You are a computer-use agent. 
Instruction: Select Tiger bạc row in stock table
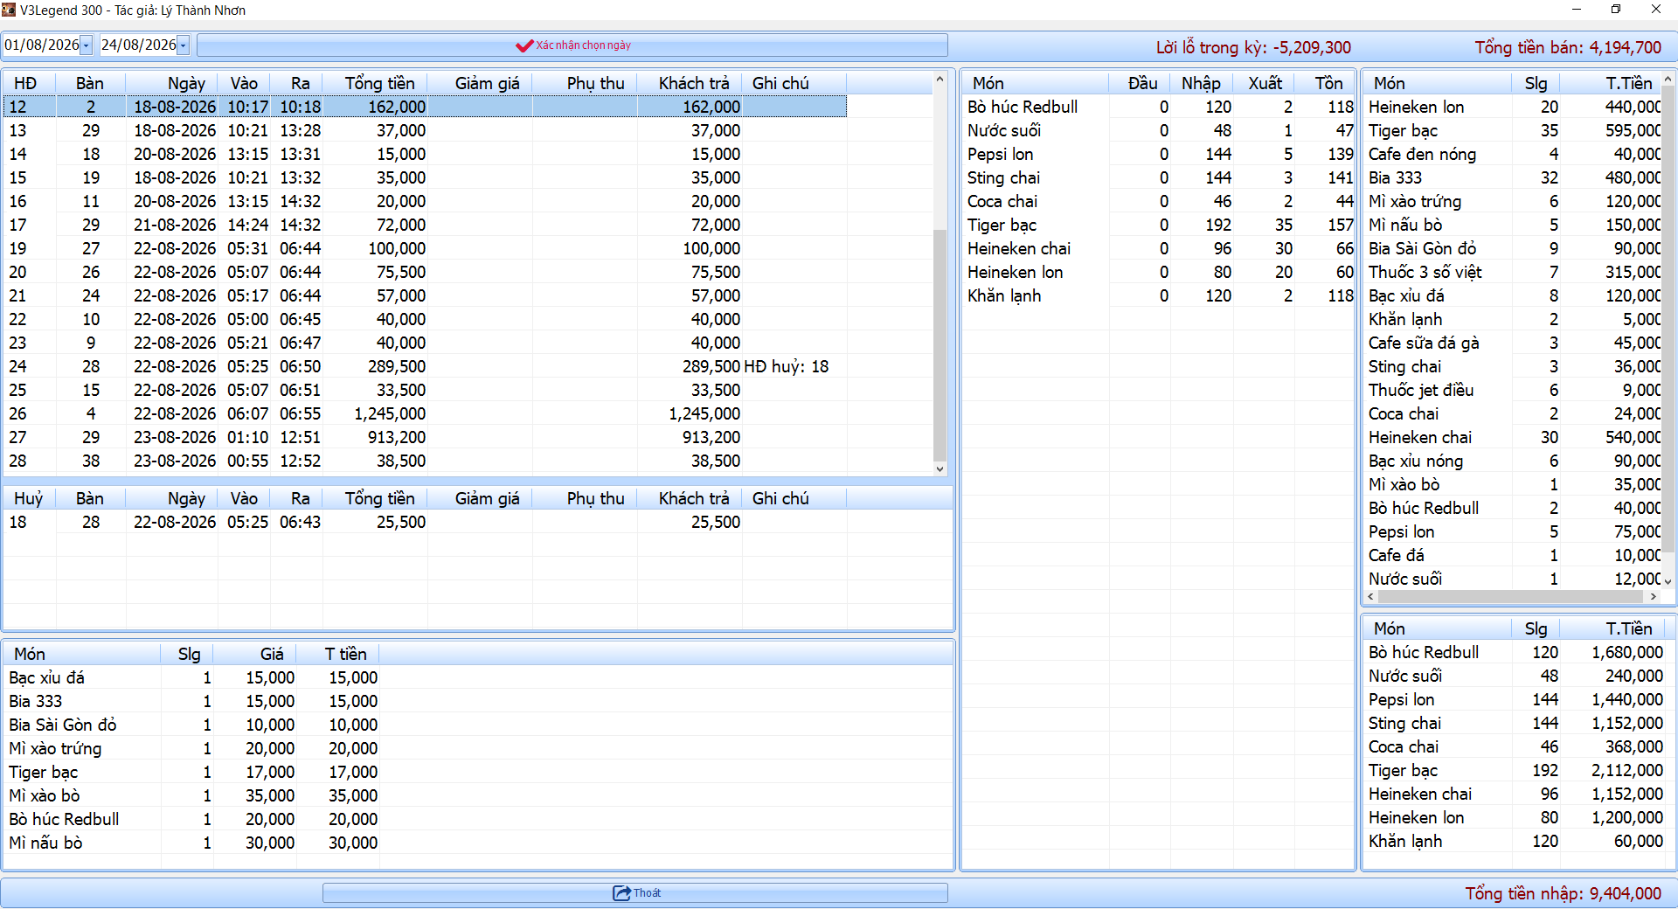click(x=1159, y=225)
